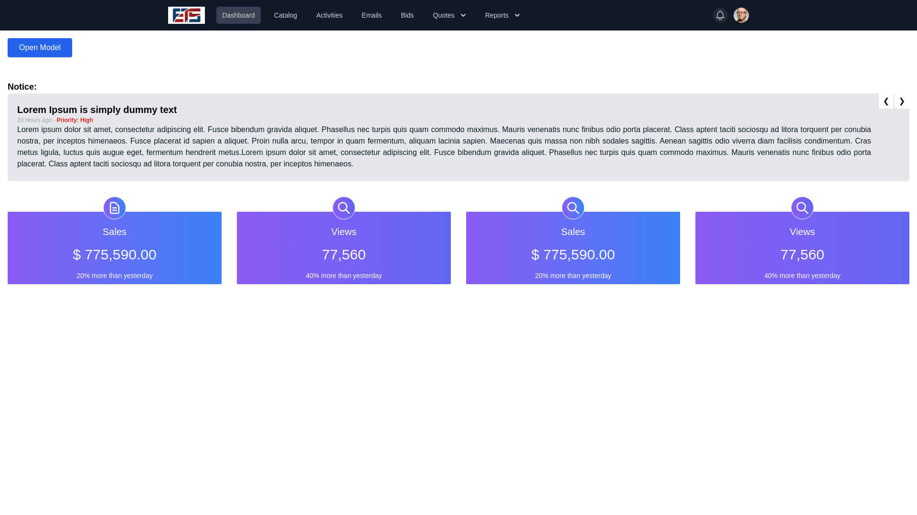Click the search icon above second Sales card
917x515 pixels.
tap(573, 208)
